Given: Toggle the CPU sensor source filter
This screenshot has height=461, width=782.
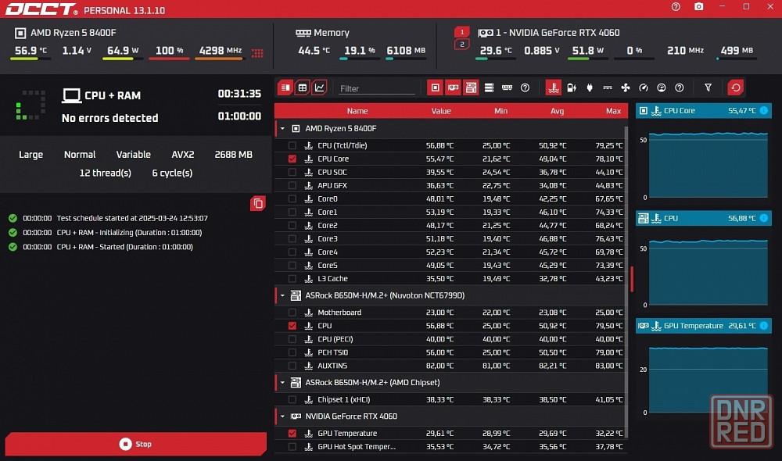Looking at the screenshot, I should [x=436, y=88].
